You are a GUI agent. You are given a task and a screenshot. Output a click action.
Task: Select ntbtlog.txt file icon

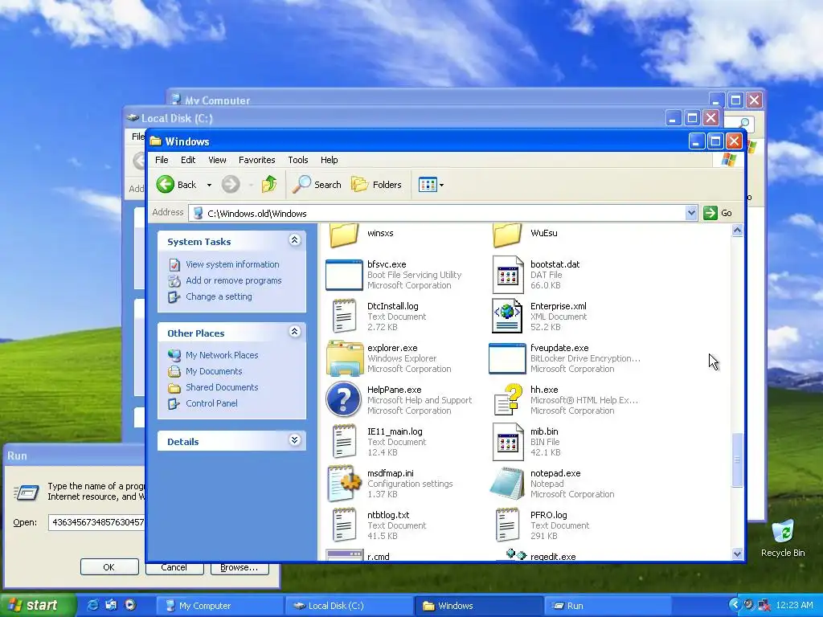point(344,525)
